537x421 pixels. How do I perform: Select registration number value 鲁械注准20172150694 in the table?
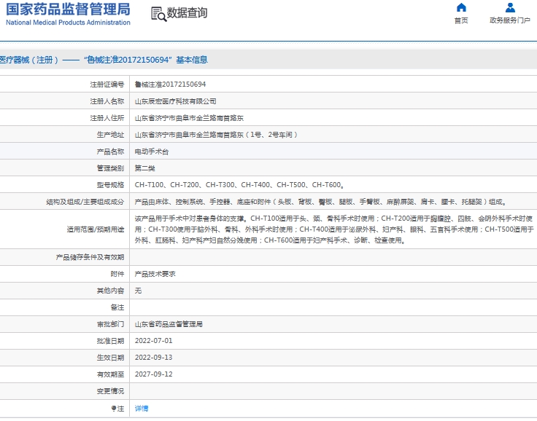[x=170, y=84]
